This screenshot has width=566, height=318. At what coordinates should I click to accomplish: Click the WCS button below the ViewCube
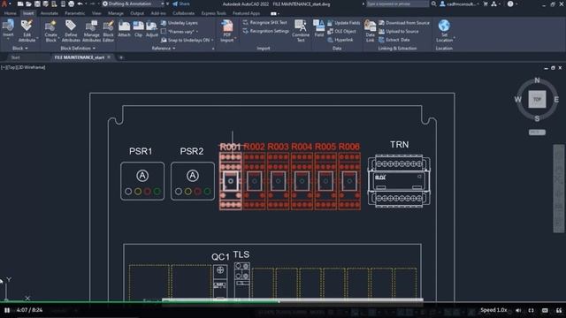pos(537,132)
